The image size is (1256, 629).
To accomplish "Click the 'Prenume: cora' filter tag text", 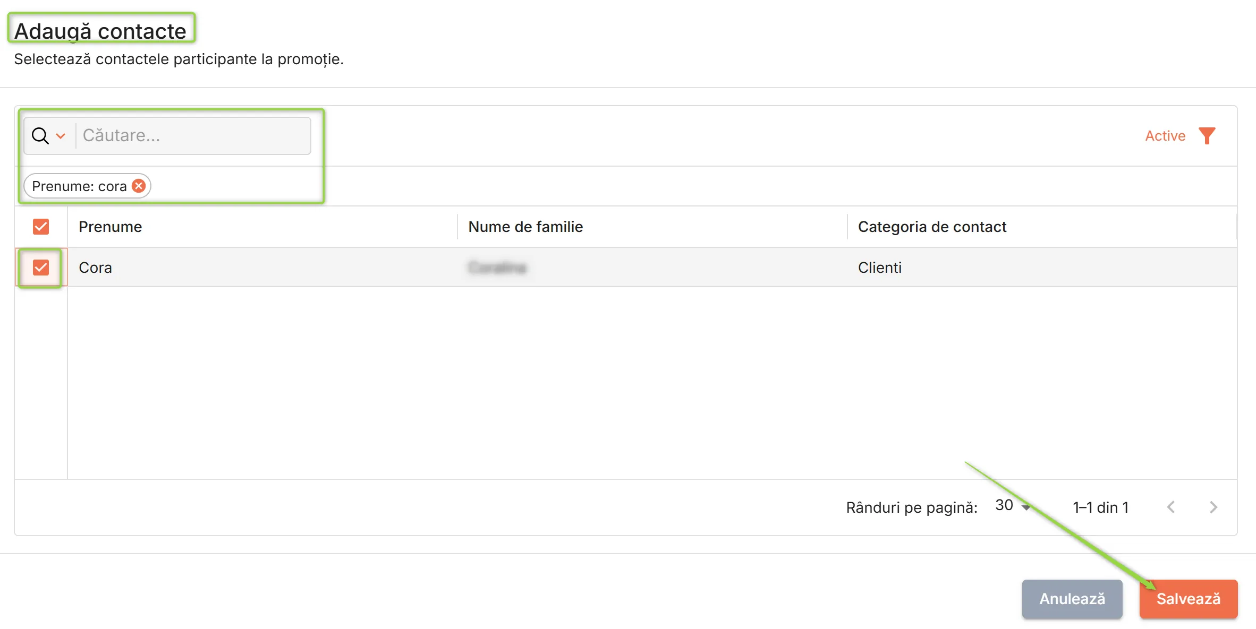I will 79,186.
